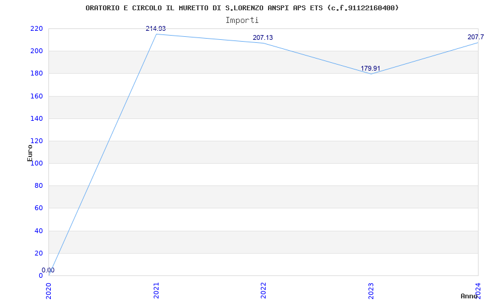The height and width of the screenshot is (302, 484).
Task: Click the 2021 x-axis year label
Action: click(x=156, y=291)
